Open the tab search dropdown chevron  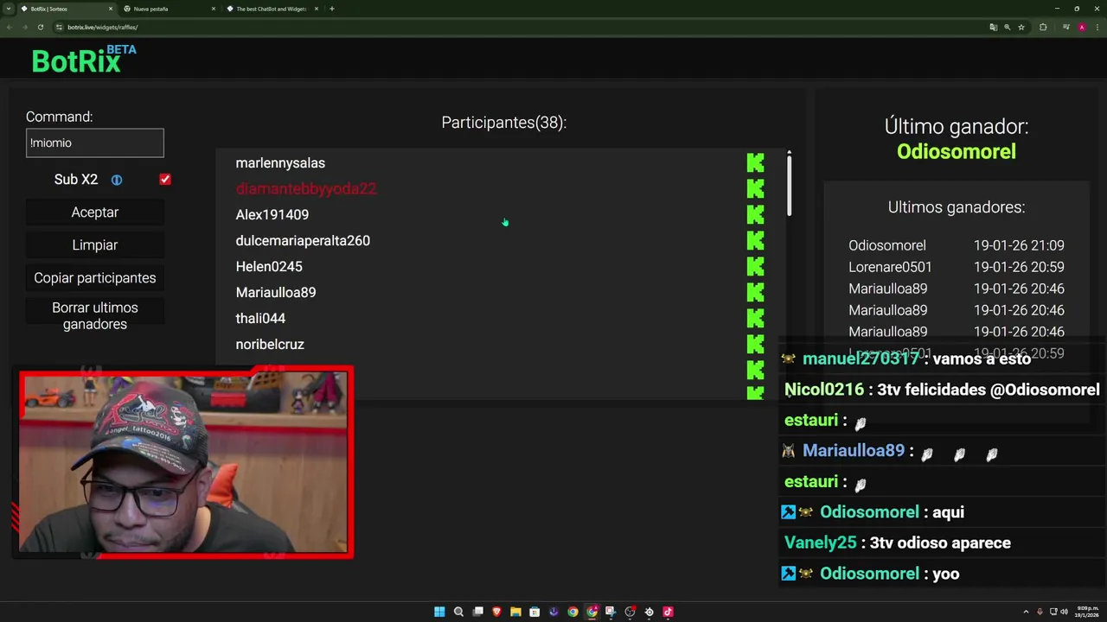click(x=9, y=9)
